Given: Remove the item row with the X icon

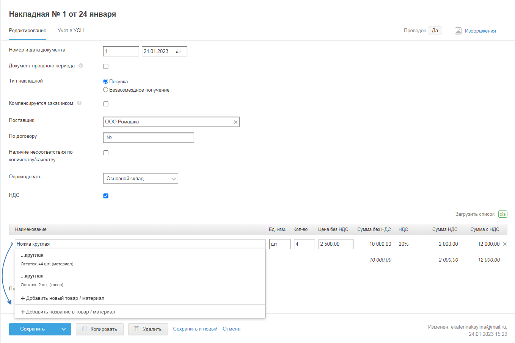Looking at the screenshot, I should point(505,244).
